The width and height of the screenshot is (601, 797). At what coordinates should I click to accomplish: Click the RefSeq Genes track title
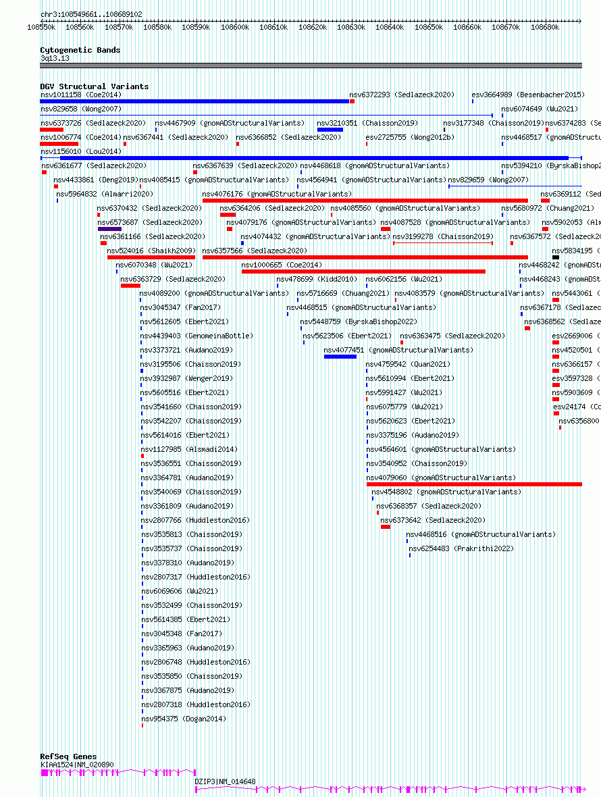68,757
